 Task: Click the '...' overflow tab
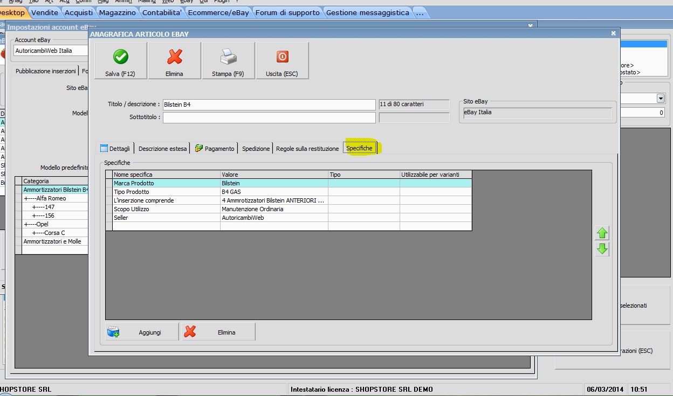420,12
